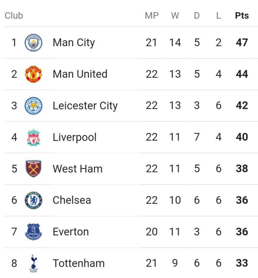Open the Chelsea team name
258x278 pixels.
(x=72, y=200)
